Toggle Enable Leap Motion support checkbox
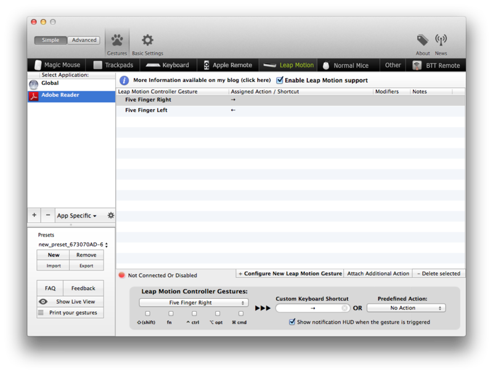493x374 pixels. coord(280,80)
